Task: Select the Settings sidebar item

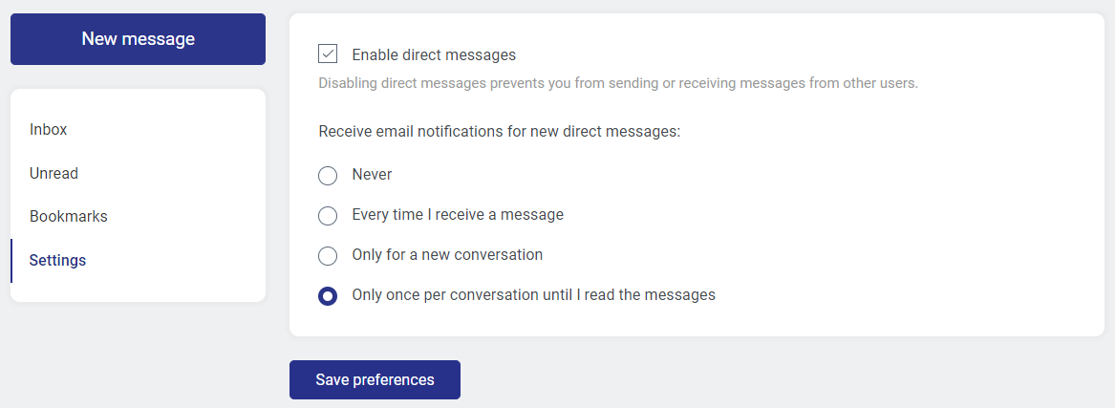Action: point(57,261)
